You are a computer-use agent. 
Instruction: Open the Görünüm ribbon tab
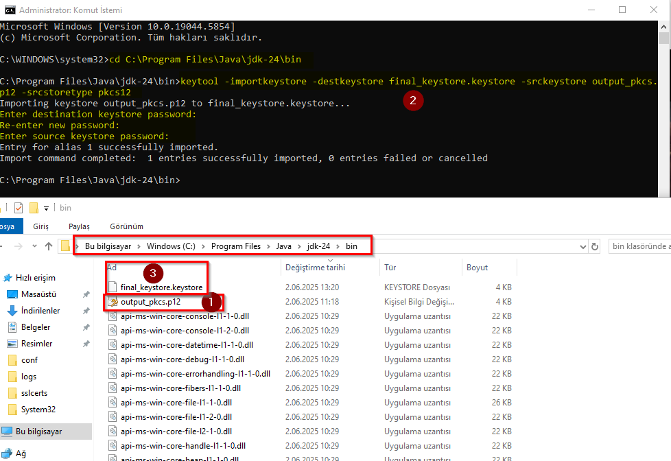point(127,226)
